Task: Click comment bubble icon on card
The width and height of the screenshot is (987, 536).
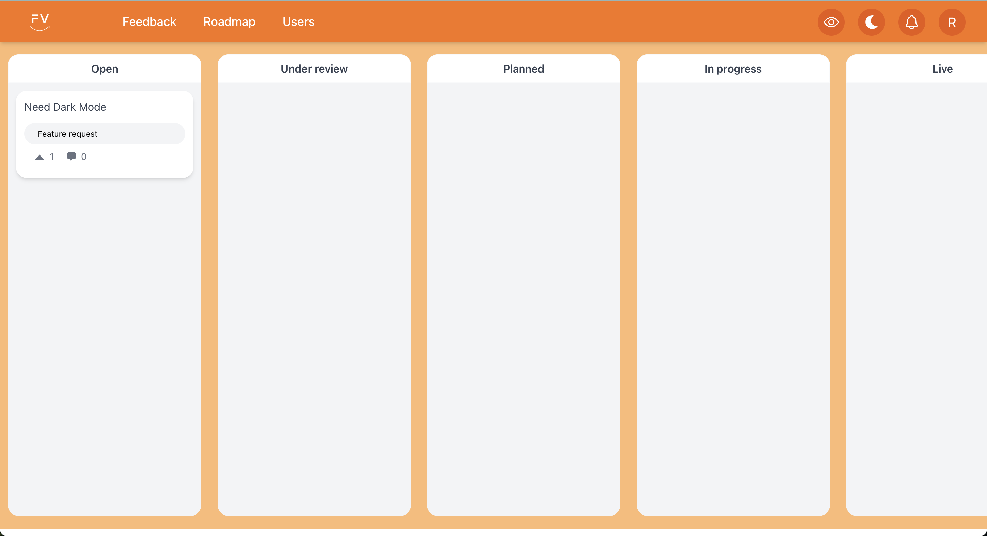Action: 71,157
